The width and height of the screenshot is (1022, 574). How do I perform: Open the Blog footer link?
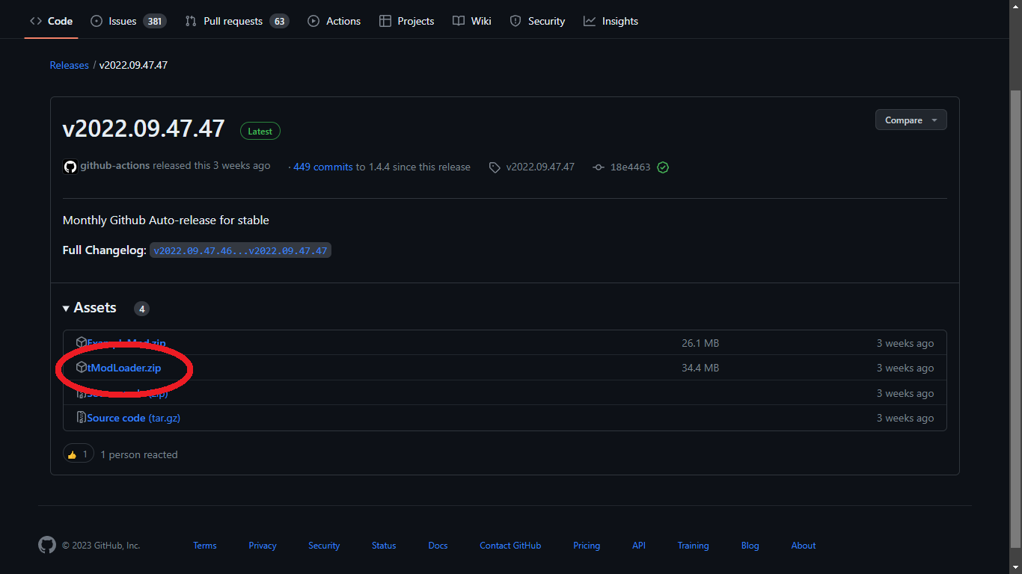(750, 546)
